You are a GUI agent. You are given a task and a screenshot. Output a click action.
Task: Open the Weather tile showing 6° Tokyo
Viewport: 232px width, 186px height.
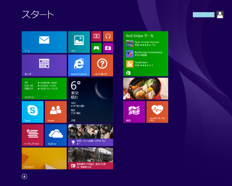(x=90, y=100)
